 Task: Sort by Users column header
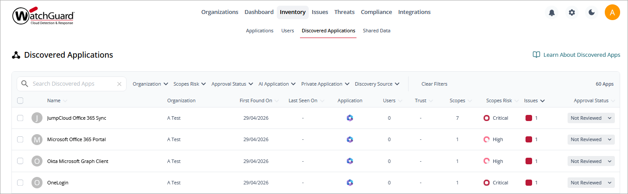[389, 100]
